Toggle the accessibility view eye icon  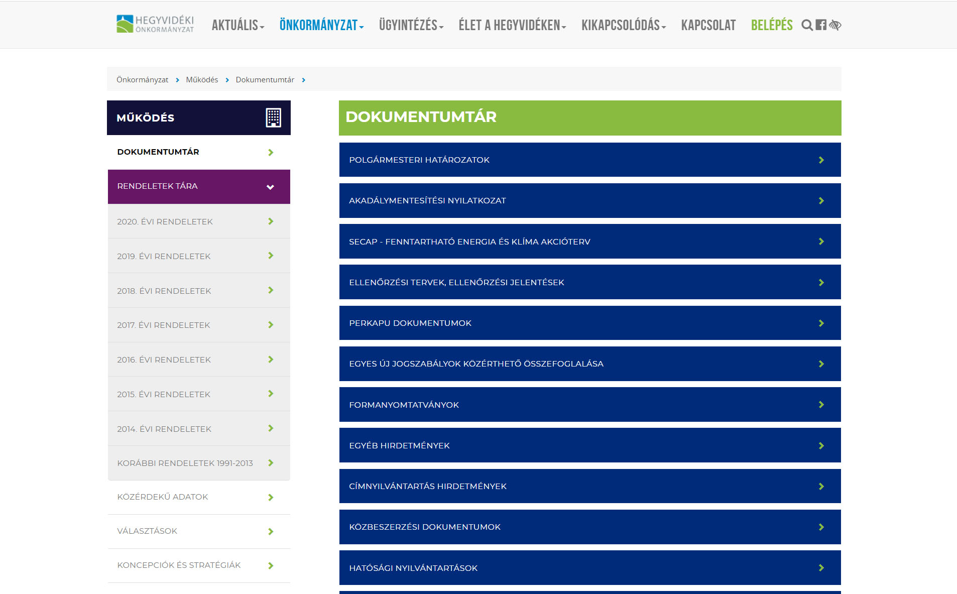pyautogui.click(x=835, y=25)
